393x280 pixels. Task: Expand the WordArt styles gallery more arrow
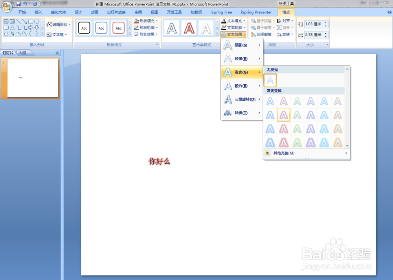click(x=217, y=33)
